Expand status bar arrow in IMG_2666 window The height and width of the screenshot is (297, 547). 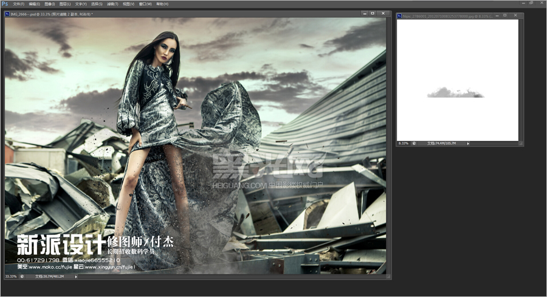coord(76,277)
